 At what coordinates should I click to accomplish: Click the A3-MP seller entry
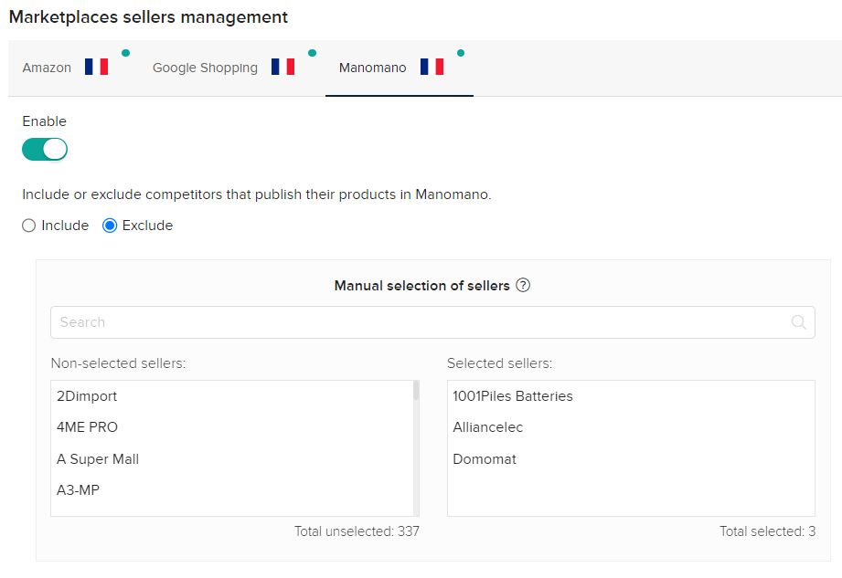78,490
